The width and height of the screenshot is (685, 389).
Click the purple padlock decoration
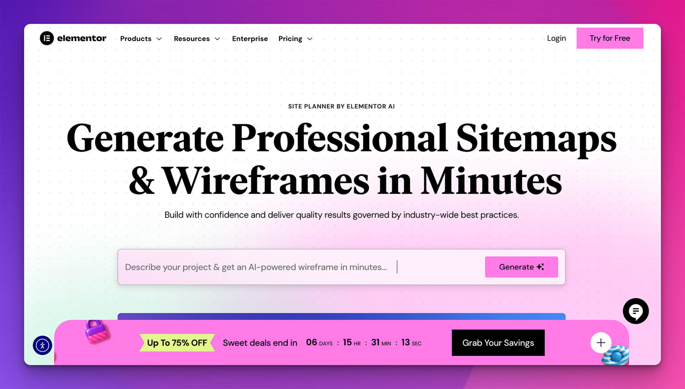point(96,331)
